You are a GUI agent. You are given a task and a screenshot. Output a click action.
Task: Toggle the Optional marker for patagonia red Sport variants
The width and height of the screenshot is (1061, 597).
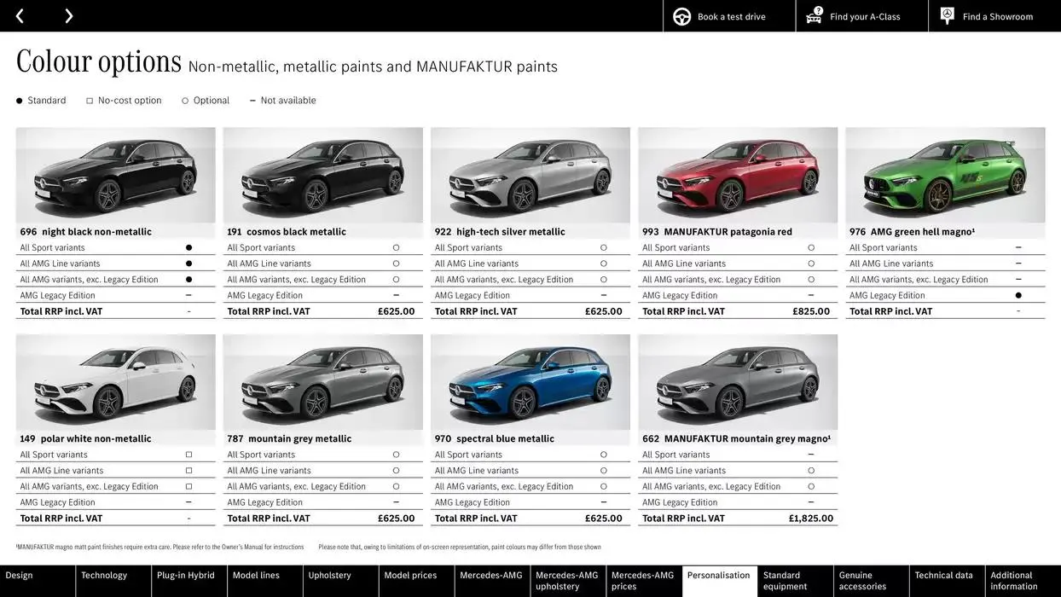810,246
